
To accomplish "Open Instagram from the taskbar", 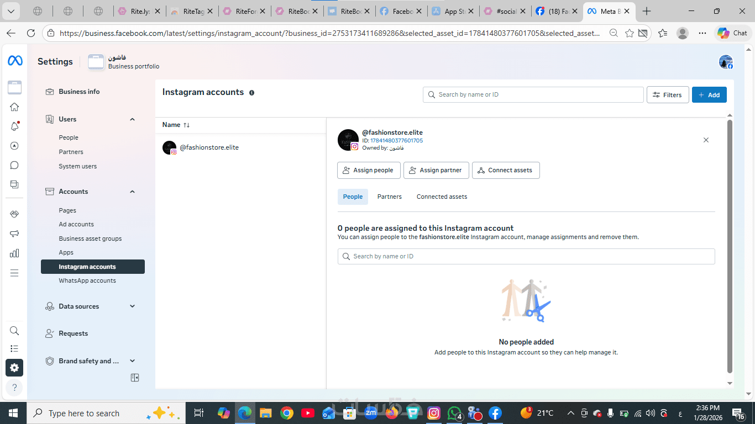I will [x=434, y=413].
